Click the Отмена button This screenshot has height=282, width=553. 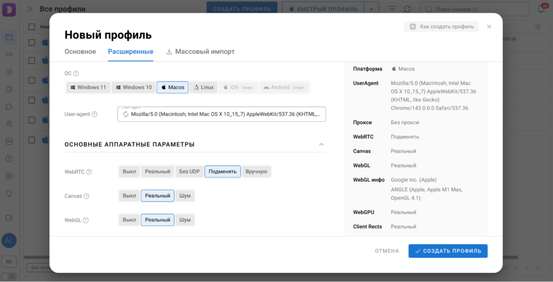[x=387, y=251]
